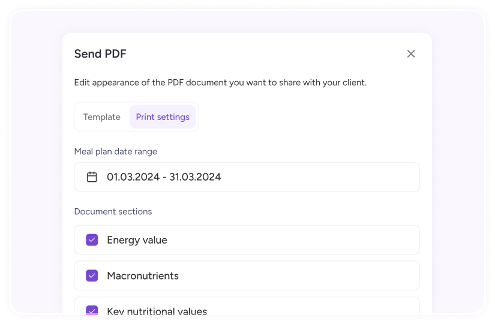Switch to the Template tab
Screen dimensions: 495x324
[x=101, y=117]
